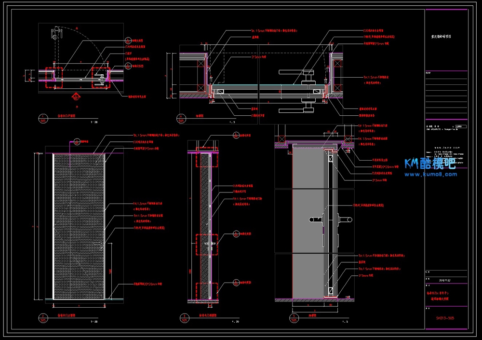Select the gray filled door panel in section
Viewport: 482px width, 340px height.
point(308,222)
